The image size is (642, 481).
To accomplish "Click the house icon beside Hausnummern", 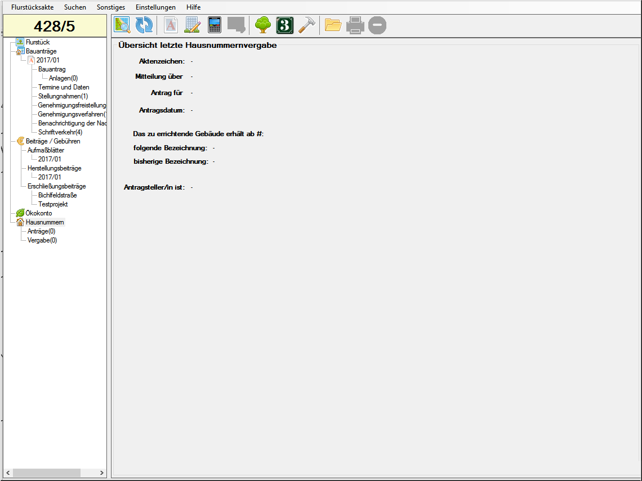I will pyautogui.click(x=20, y=222).
